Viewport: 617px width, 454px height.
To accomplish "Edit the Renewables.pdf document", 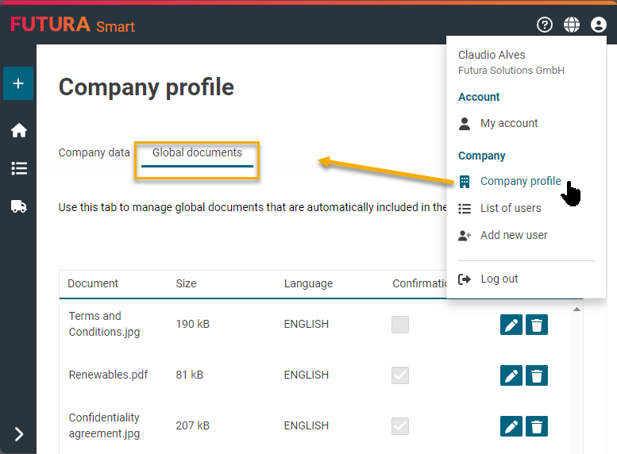I will pyautogui.click(x=511, y=375).
